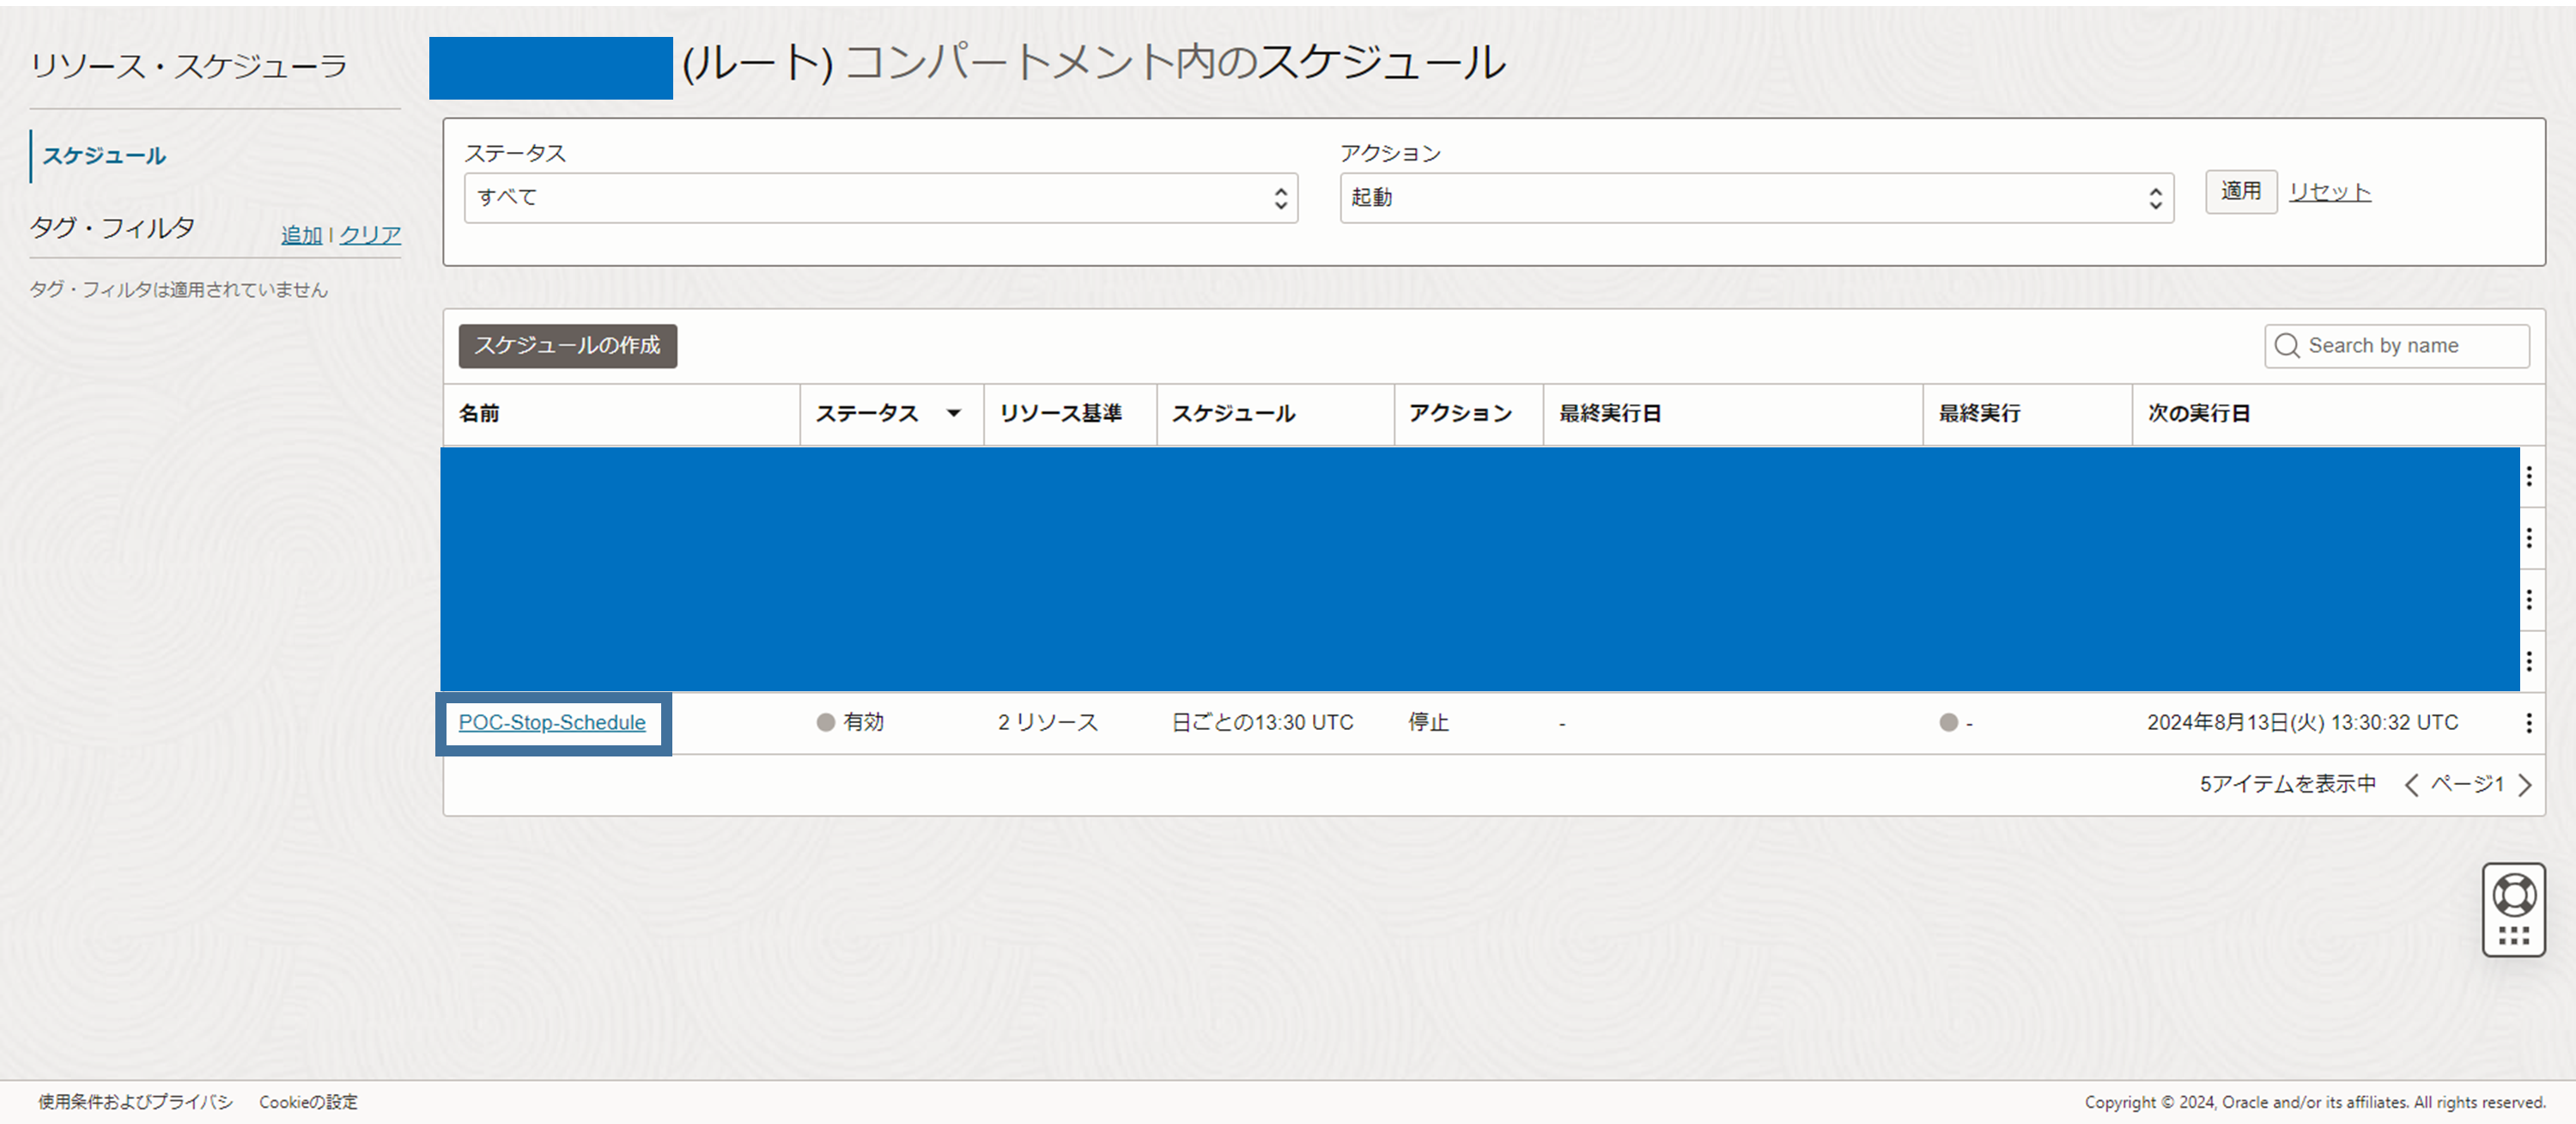Click the search magnifier icon
2576x1124 pixels.
pos(2287,346)
